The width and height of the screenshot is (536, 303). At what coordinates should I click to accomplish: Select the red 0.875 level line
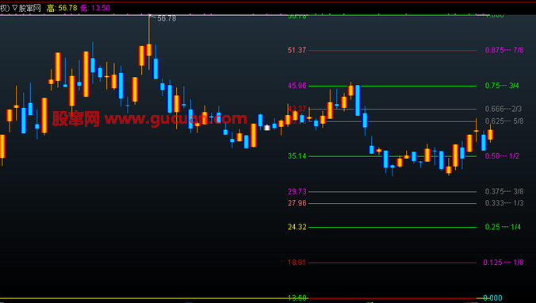tap(392, 50)
